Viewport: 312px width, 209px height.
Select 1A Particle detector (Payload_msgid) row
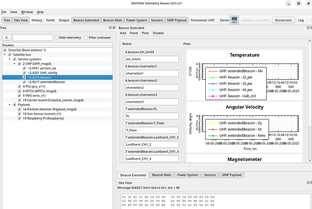click(x=57, y=109)
